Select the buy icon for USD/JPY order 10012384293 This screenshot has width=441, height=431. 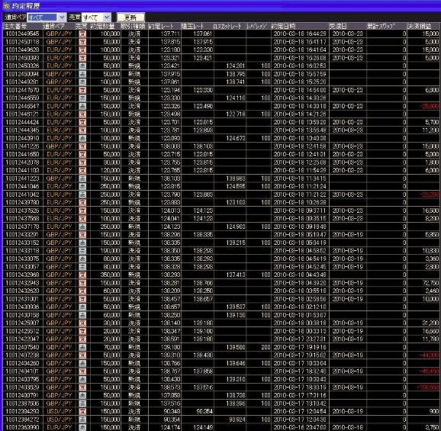coord(82,411)
